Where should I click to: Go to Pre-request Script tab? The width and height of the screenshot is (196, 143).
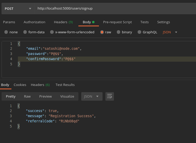117,22
